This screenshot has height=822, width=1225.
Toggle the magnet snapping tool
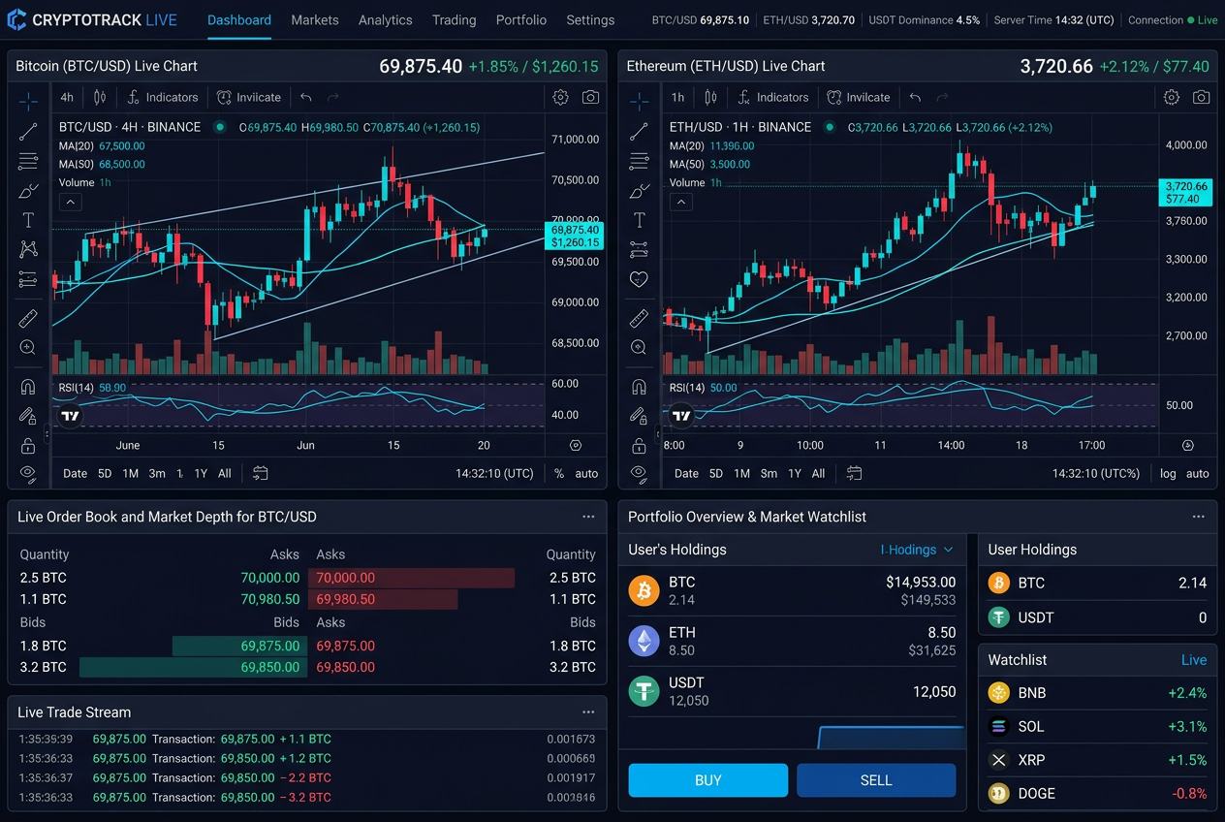28,386
